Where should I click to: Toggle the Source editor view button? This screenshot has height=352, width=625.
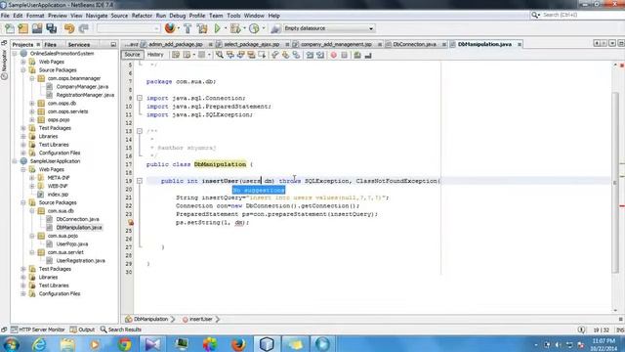pos(132,55)
